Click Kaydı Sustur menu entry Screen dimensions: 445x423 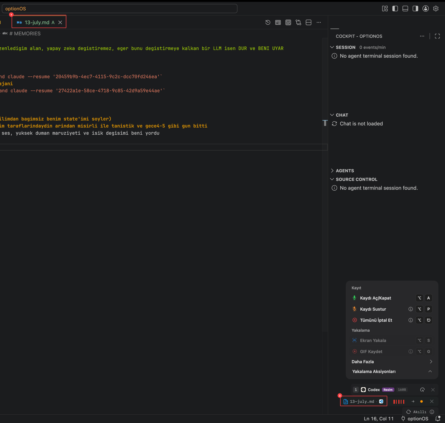coord(392,309)
